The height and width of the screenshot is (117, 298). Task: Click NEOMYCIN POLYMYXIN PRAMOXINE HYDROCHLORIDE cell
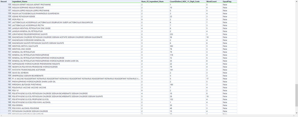pyautogui.click(x=76, y=67)
